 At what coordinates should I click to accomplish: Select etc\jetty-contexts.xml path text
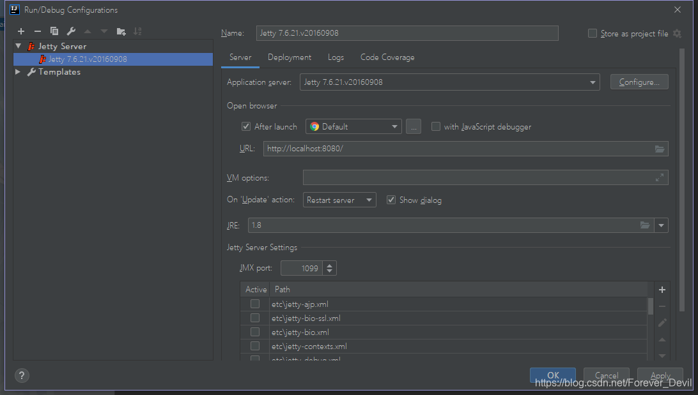309,346
